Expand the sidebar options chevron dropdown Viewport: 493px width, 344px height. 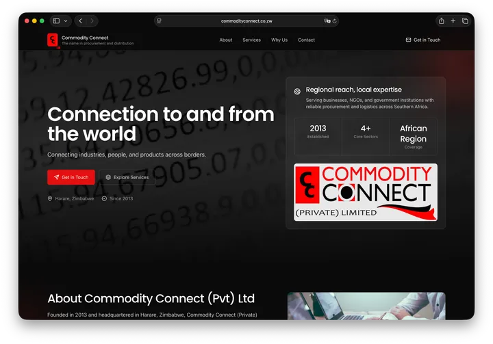coord(66,21)
